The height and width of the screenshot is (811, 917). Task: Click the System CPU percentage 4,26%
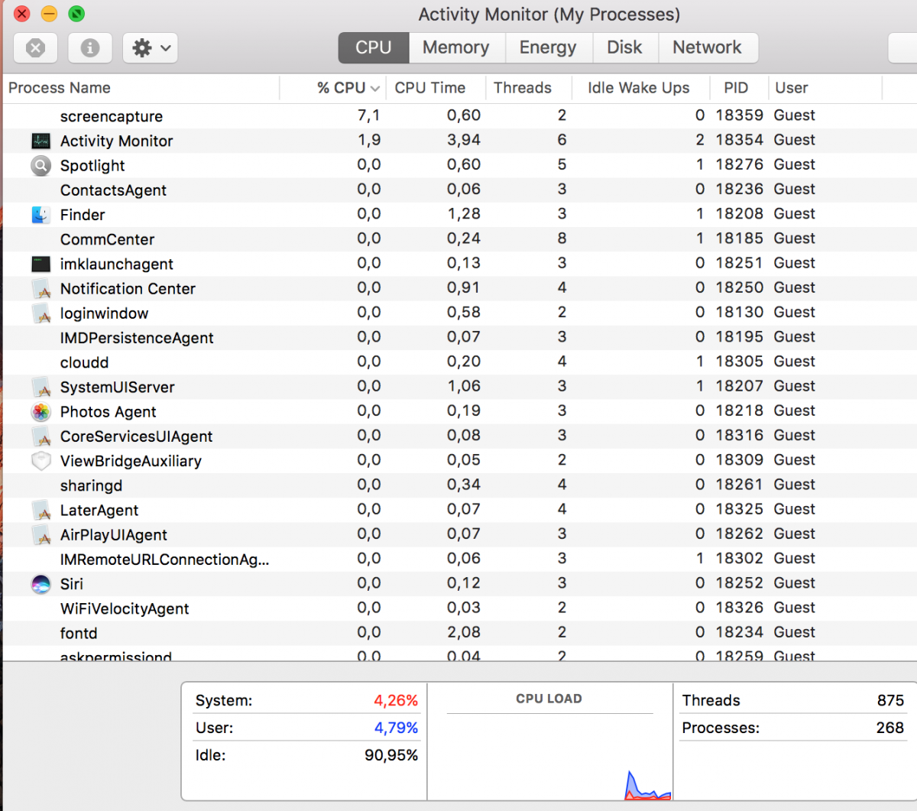(x=396, y=700)
